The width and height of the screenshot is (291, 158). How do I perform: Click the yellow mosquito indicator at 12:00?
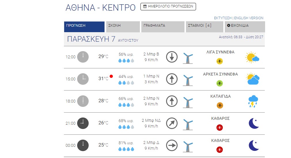click(x=220, y=61)
